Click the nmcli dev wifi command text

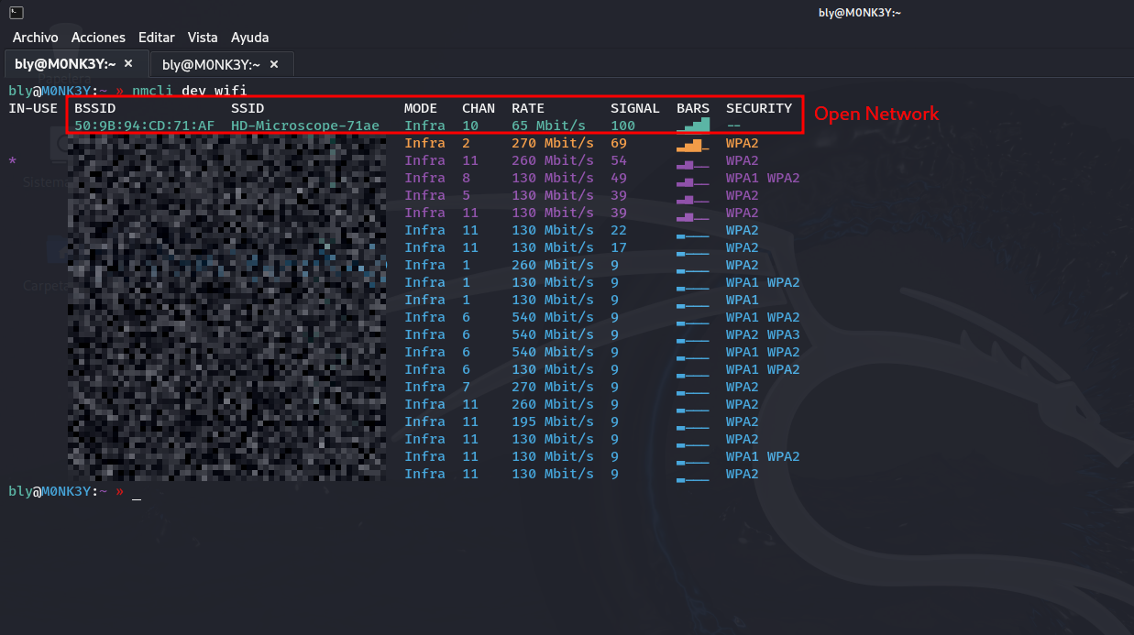(x=188, y=90)
